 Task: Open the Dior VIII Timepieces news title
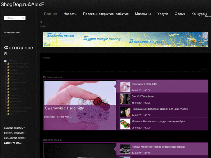[143, 97]
